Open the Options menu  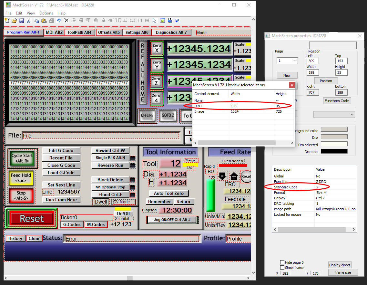click(46, 13)
